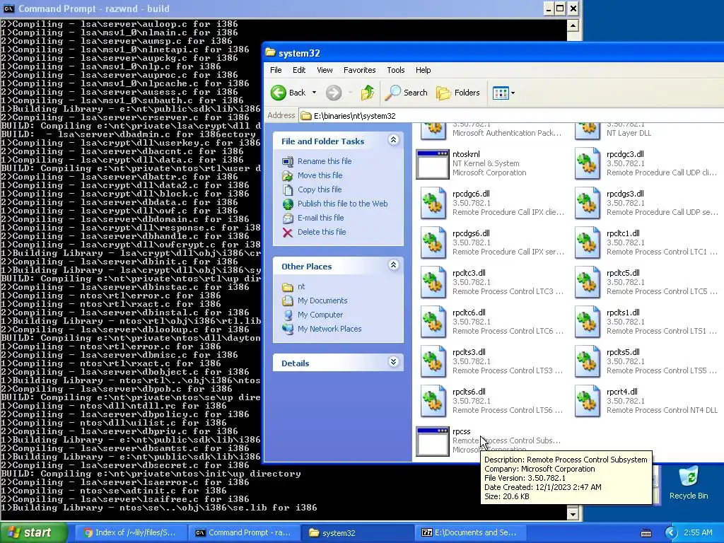Select the rpcltc6.dll file icon
Screen dimensions: 724x543
[433, 322]
